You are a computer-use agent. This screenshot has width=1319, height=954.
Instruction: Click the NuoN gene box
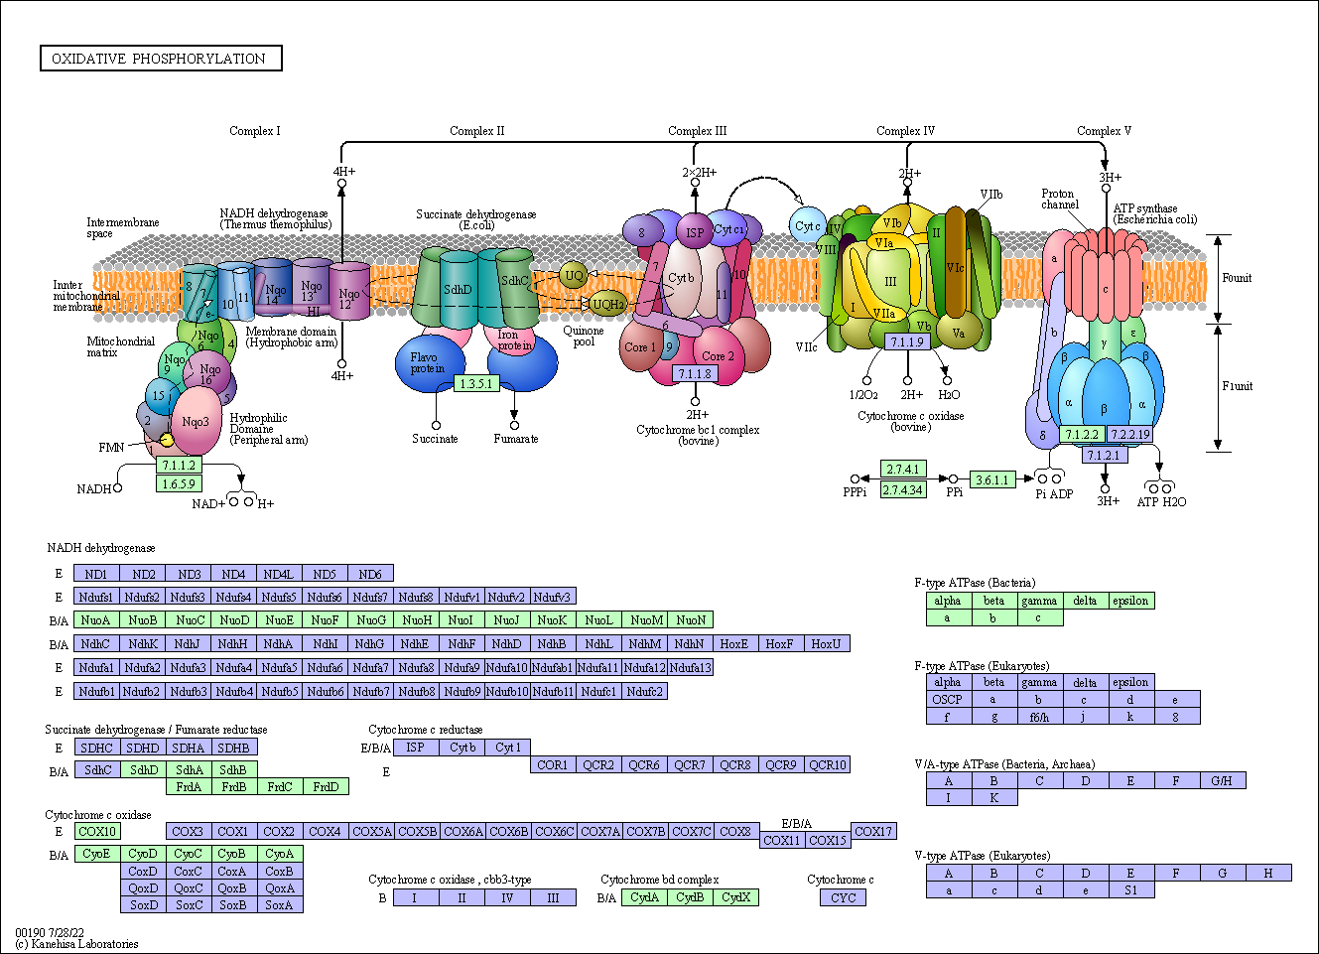point(691,620)
